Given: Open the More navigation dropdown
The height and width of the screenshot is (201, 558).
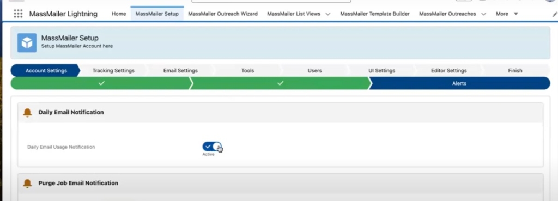Looking at the screenshot, I should (507, 14).
